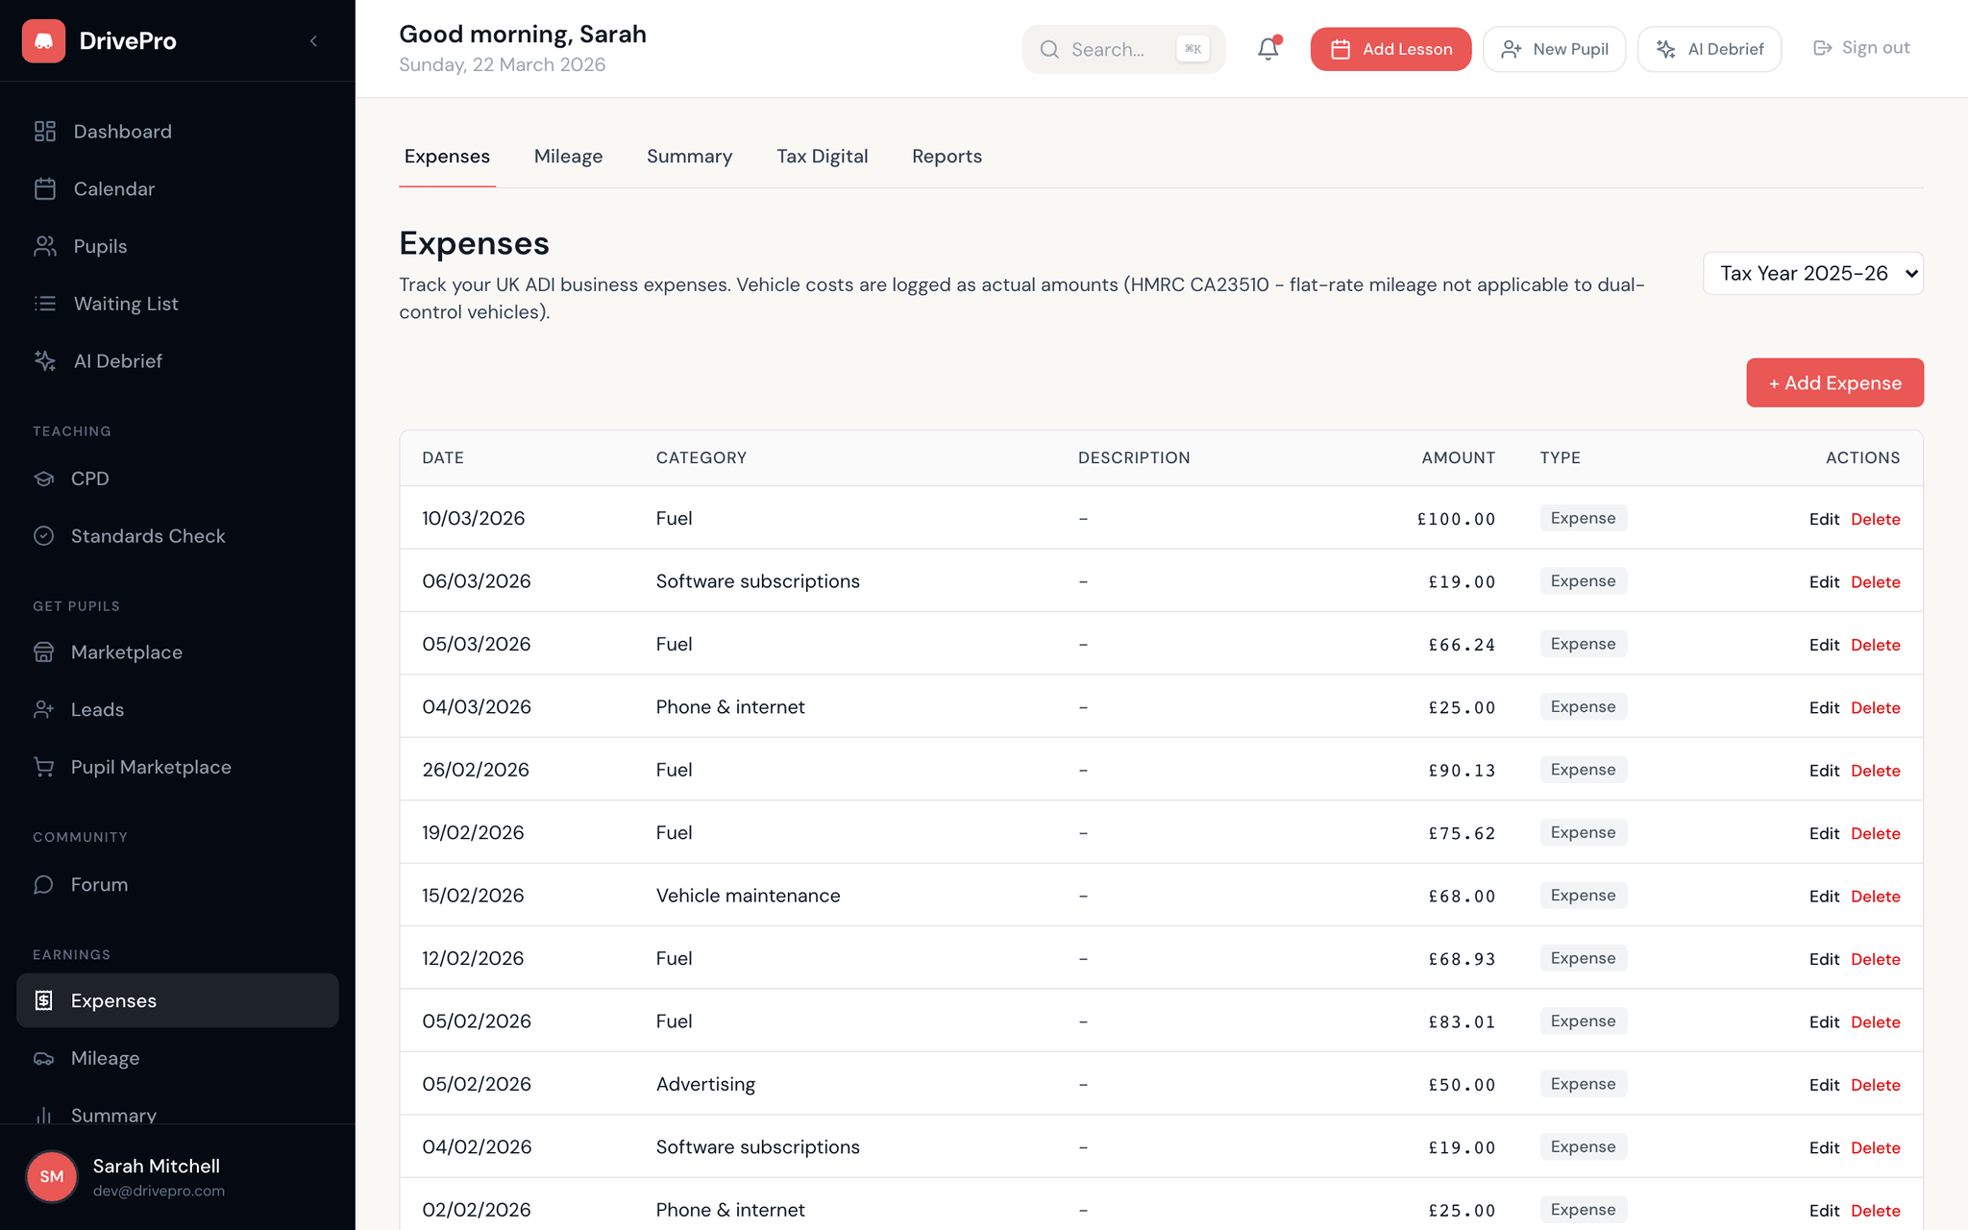Viewport: 1968px width, 1230px height.
Task: Click Sarah Mitchell's profile avatar
Action: (x=51, y=1176)
